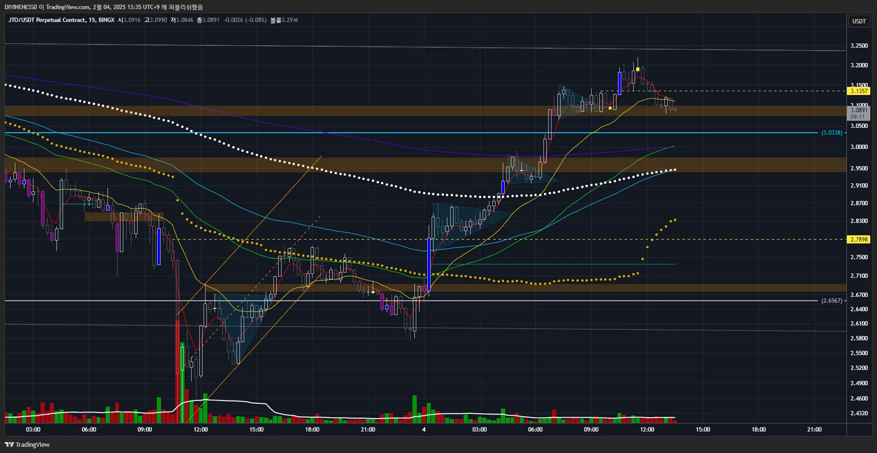Click the TradingView logo in the footer
Screen dimensions: 877x453
click(x=27, y=444)
